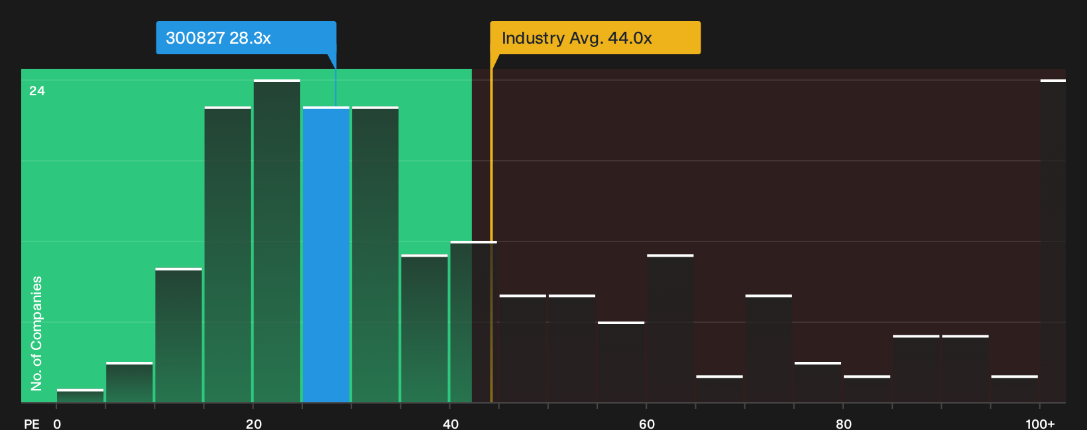Click the short green bar for PE 5–10

click(x=129, y=382)
